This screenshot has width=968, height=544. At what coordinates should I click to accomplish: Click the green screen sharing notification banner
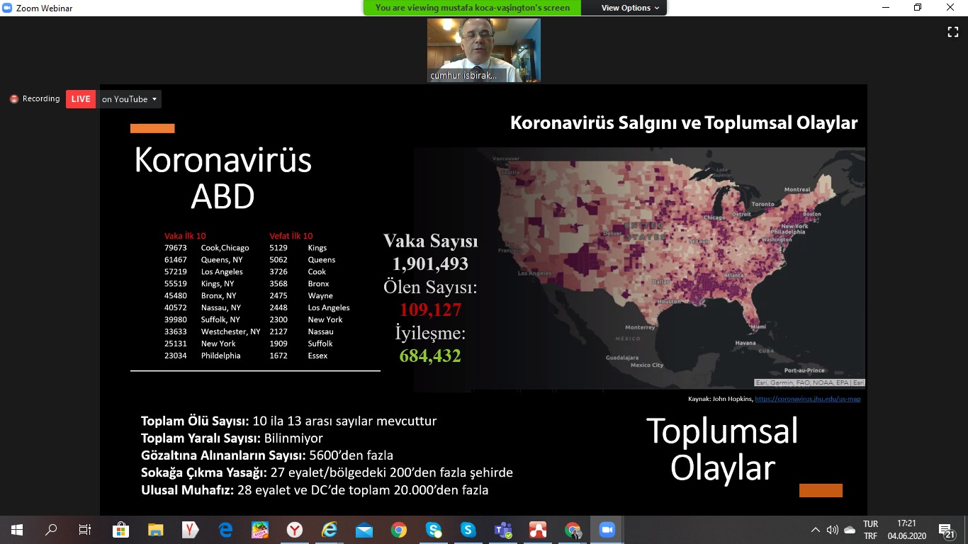(472, 8)
